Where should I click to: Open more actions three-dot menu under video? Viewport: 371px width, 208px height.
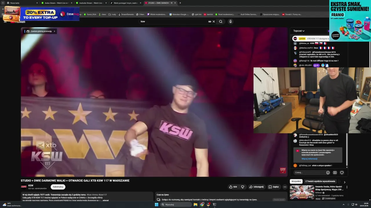[285, 187]
